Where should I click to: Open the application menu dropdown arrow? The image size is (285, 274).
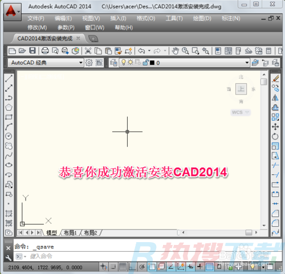[19, 11]
